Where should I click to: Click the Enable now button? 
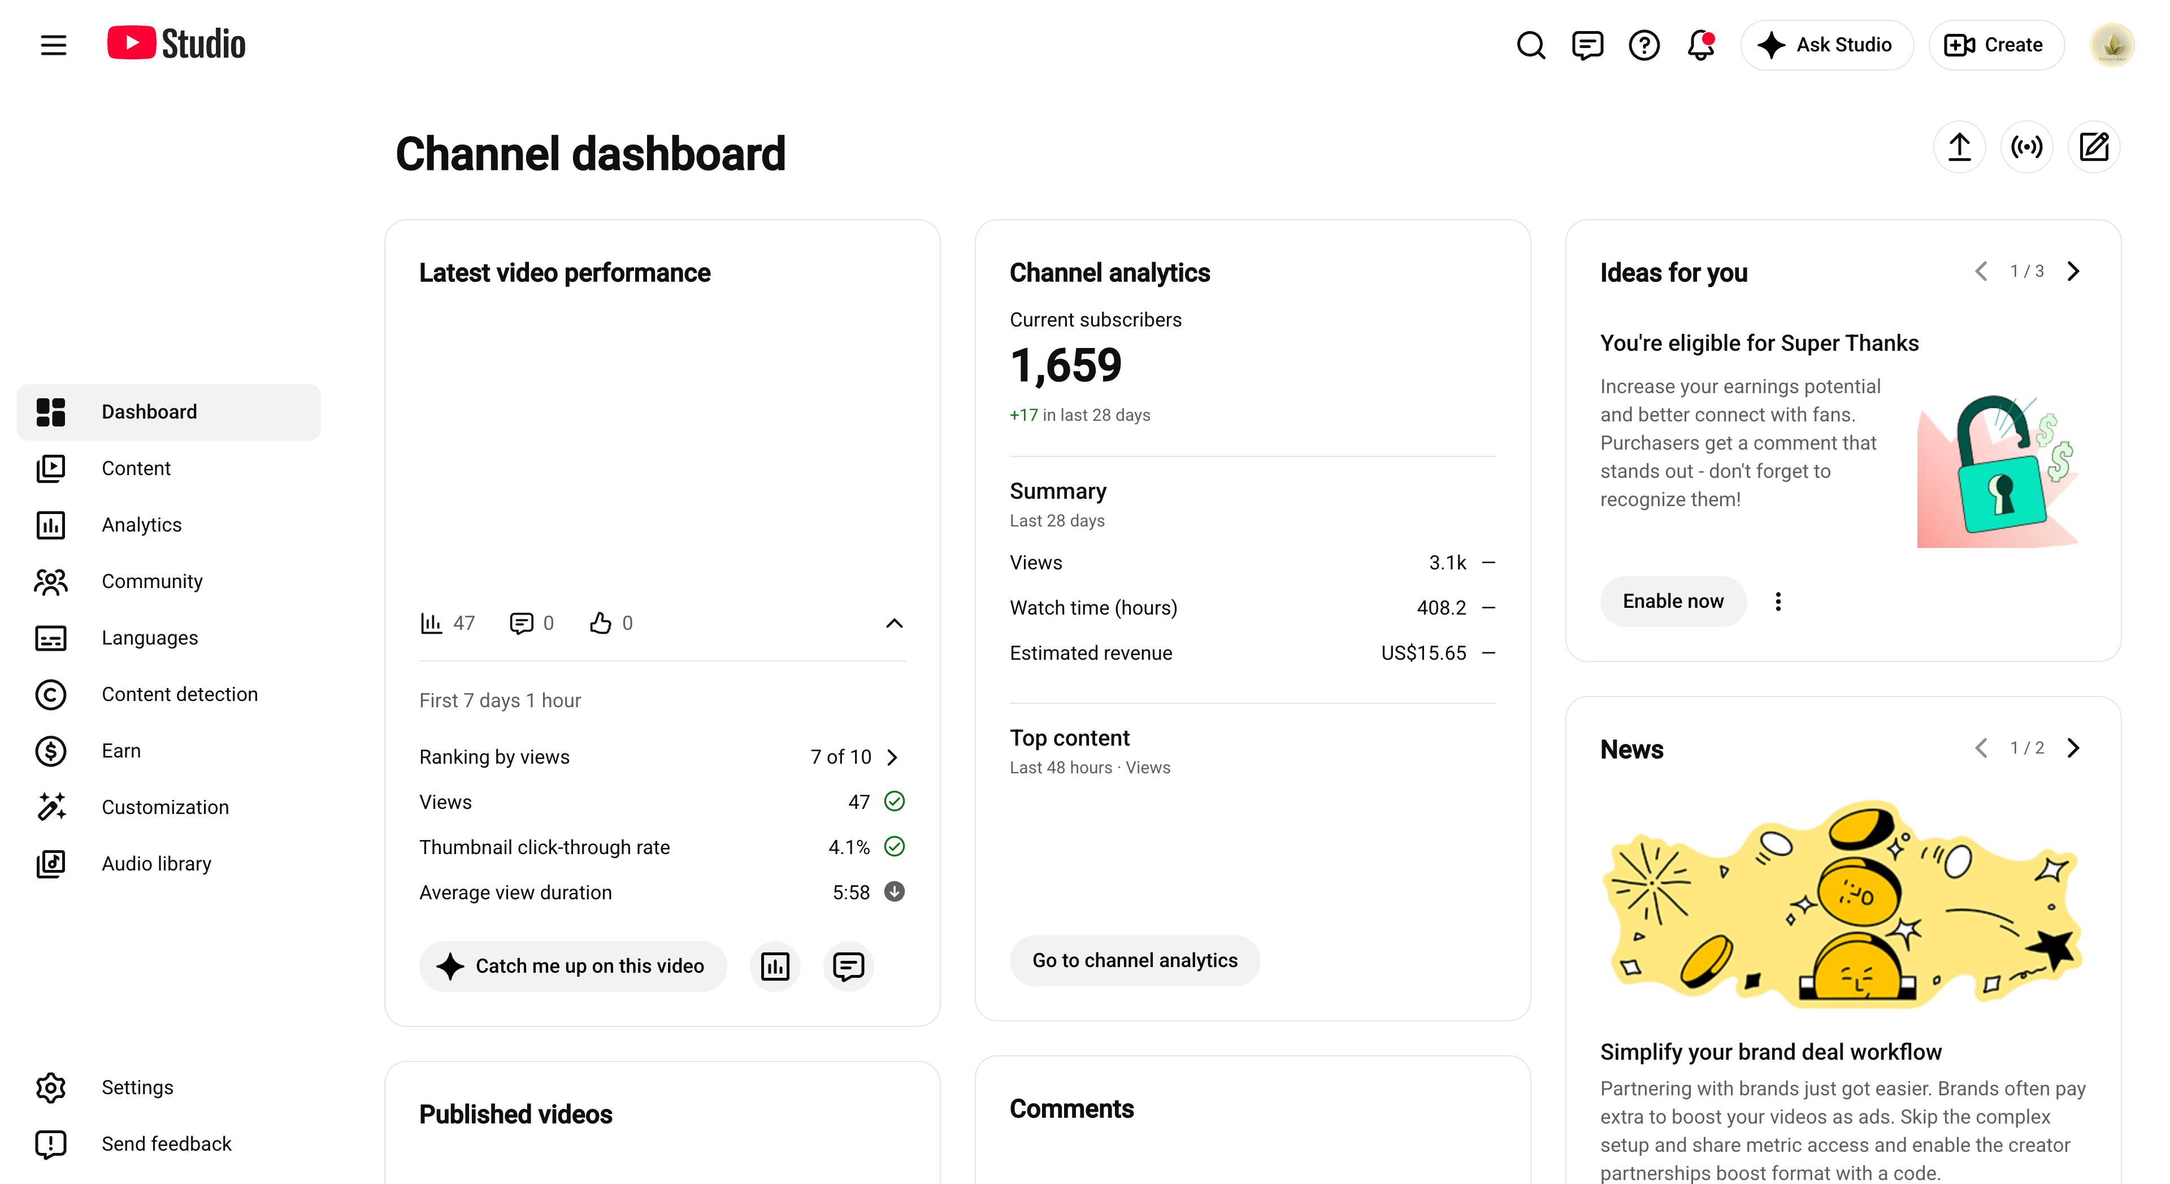coord(1673,601)
